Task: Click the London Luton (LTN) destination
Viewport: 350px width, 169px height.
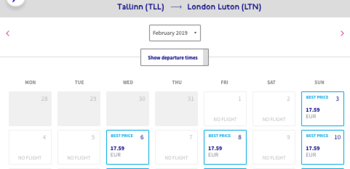Action: (x=224, y=7)
